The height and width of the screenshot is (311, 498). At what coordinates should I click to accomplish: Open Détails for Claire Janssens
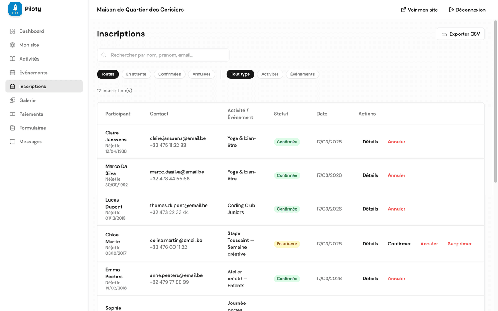tap(370, 142)
